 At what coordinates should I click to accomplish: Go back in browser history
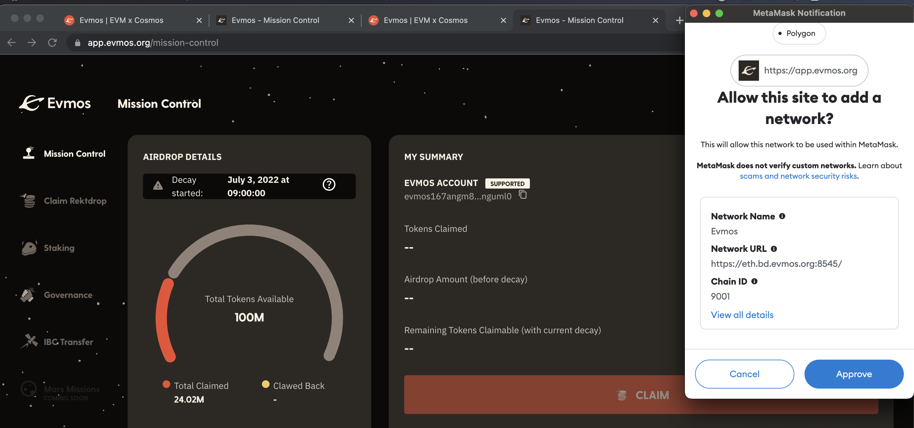pyautogui.click(x=11, y=43)
